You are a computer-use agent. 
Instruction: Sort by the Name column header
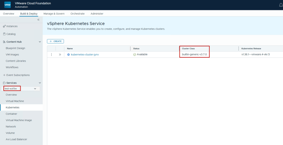tap(70, 49)
